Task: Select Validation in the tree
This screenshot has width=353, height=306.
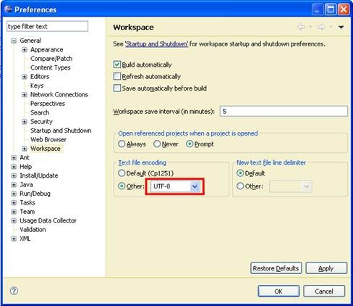Action: (33, 229)
